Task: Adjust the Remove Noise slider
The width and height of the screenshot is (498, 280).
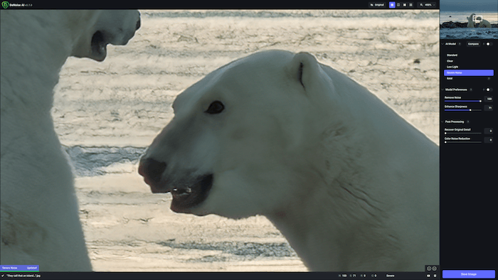Action: click(462, 101)
